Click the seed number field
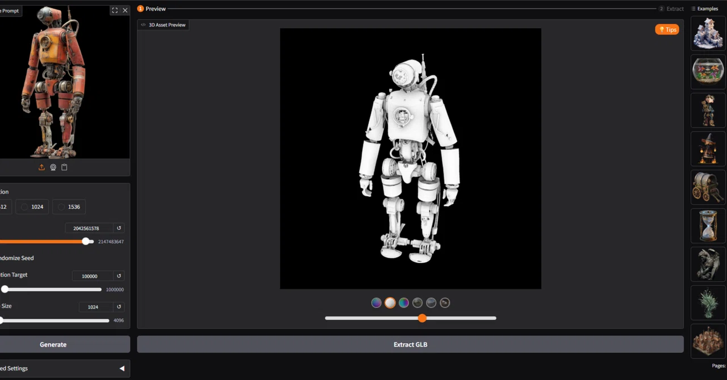Viewport: 727px width, 380px height. [x=89, y=228]
